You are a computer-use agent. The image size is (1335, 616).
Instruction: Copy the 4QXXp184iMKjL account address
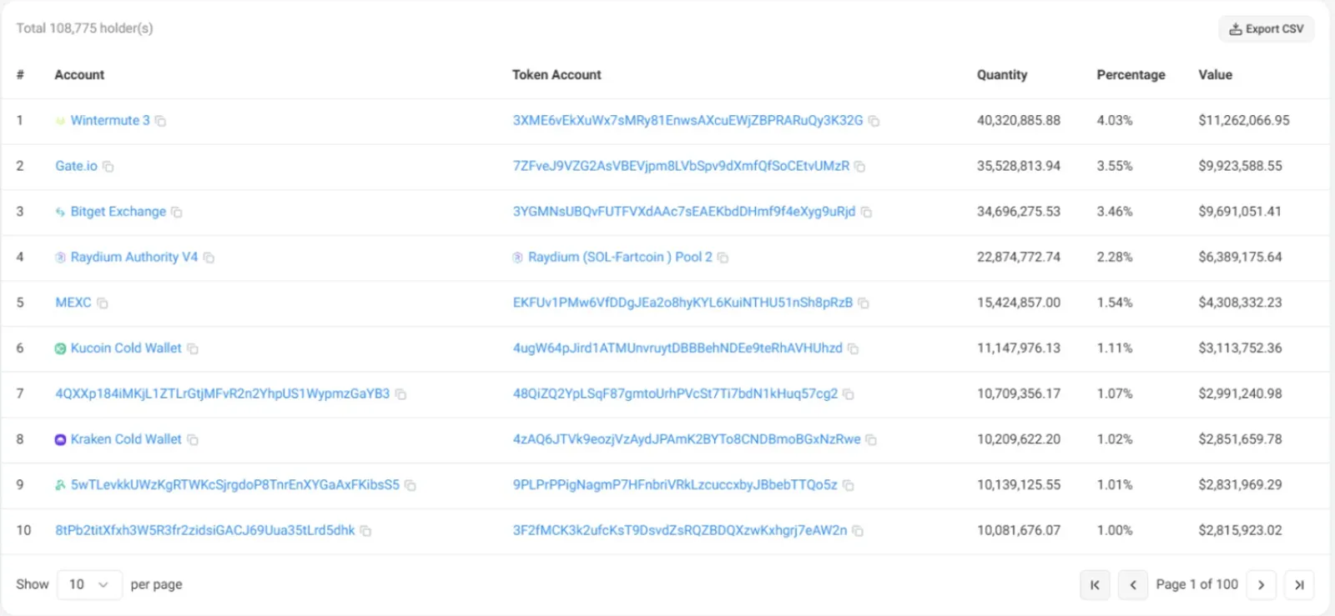[x=400, y=394]
